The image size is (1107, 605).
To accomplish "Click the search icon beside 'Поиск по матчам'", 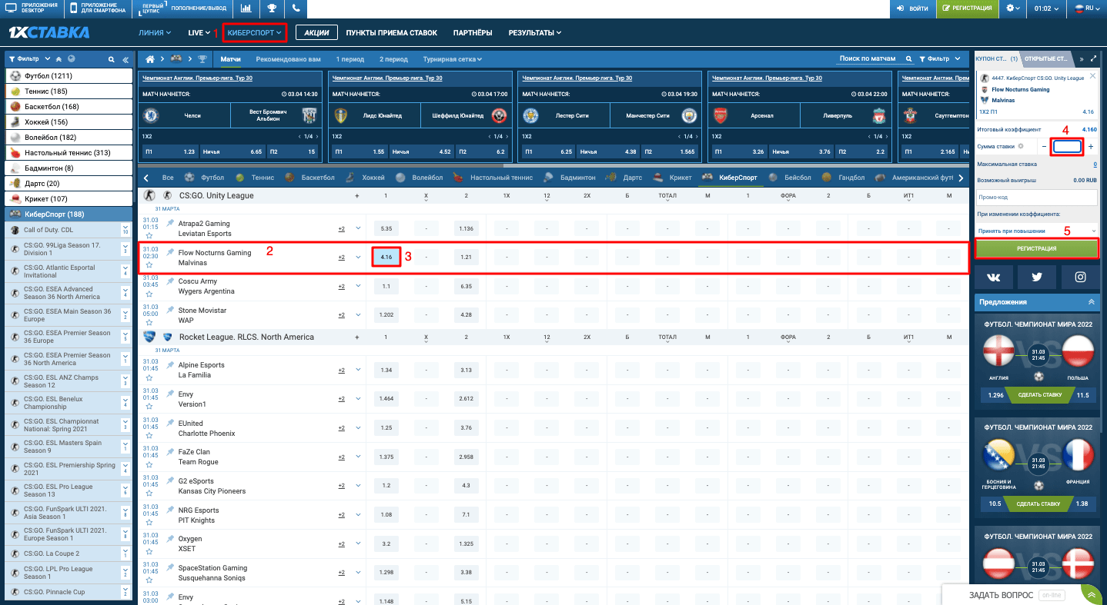I will coord(908,58).
